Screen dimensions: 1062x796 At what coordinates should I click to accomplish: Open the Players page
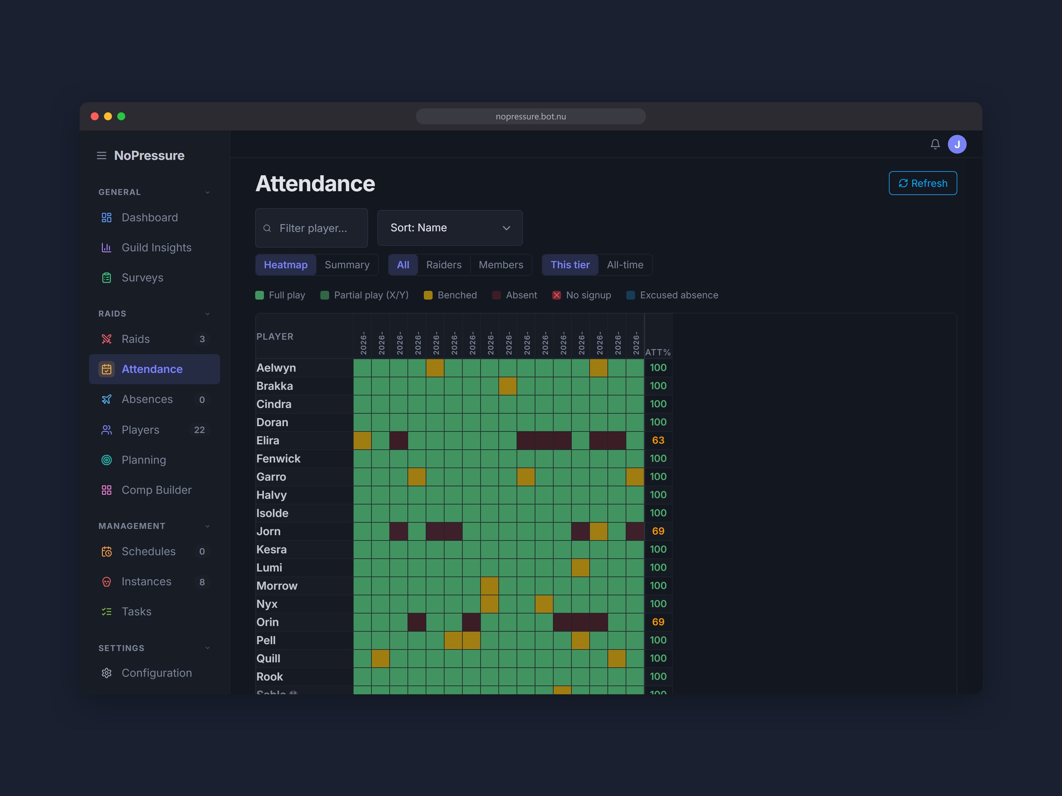coord(154,430)
